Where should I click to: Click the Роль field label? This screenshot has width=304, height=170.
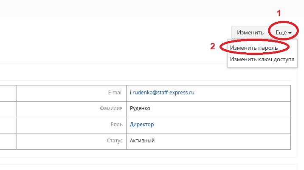[116, 125]
